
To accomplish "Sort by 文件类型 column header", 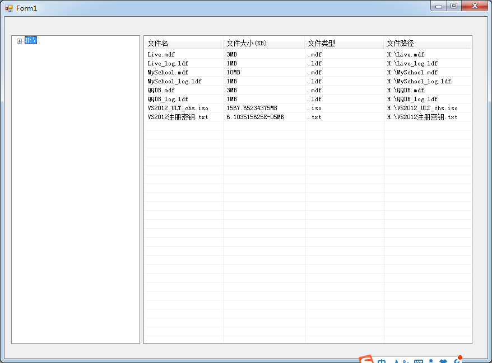I will (344, 43).
